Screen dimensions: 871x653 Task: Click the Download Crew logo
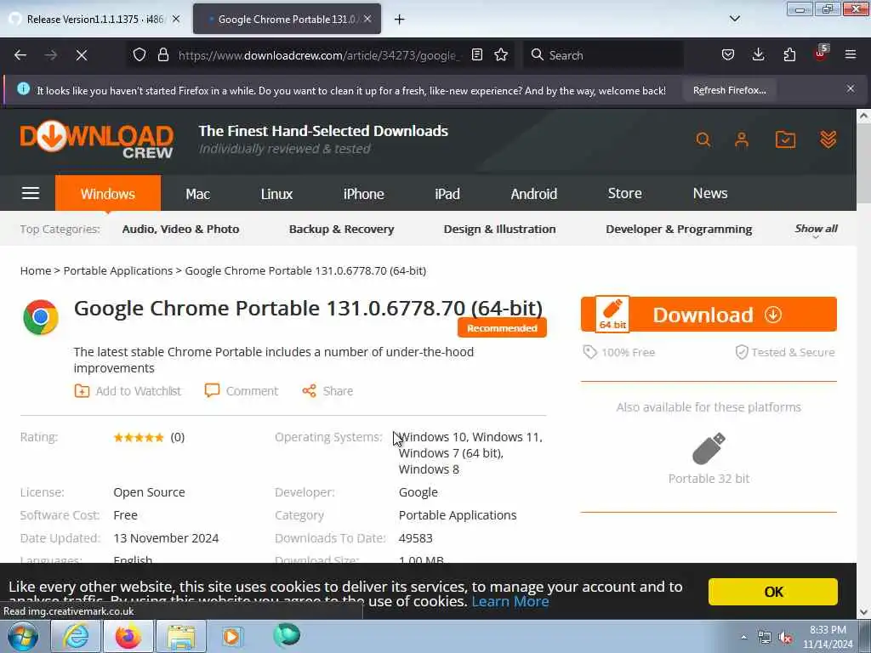tap(97, 141)
